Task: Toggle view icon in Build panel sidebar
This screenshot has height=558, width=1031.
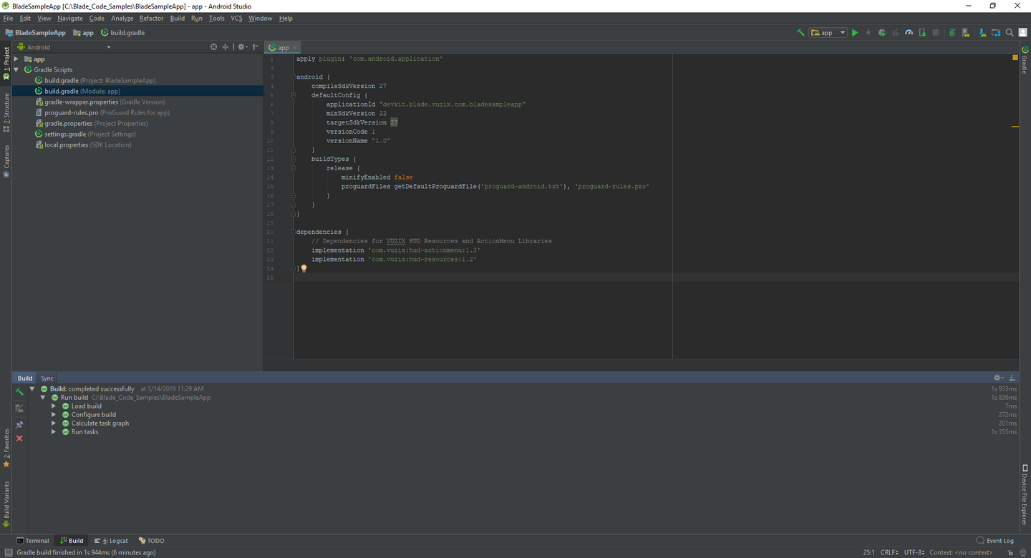Action: (x=19, y=408)
